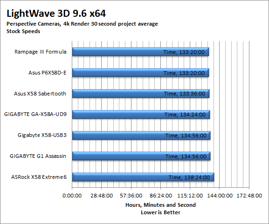Click the Asus X58 Sabertooth bar

pos(141,94)
